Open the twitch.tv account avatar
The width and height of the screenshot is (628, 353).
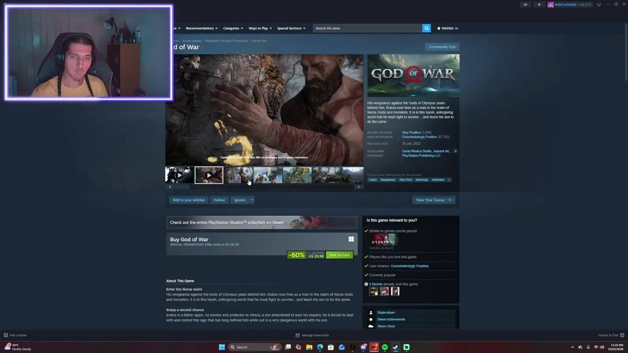pyautogui.click(x=550, y=4)
